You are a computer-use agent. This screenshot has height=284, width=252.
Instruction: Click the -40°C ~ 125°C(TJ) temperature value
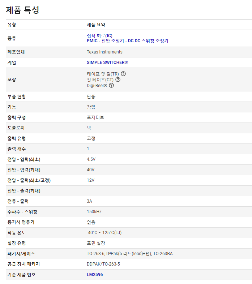[x=104, y=233]
